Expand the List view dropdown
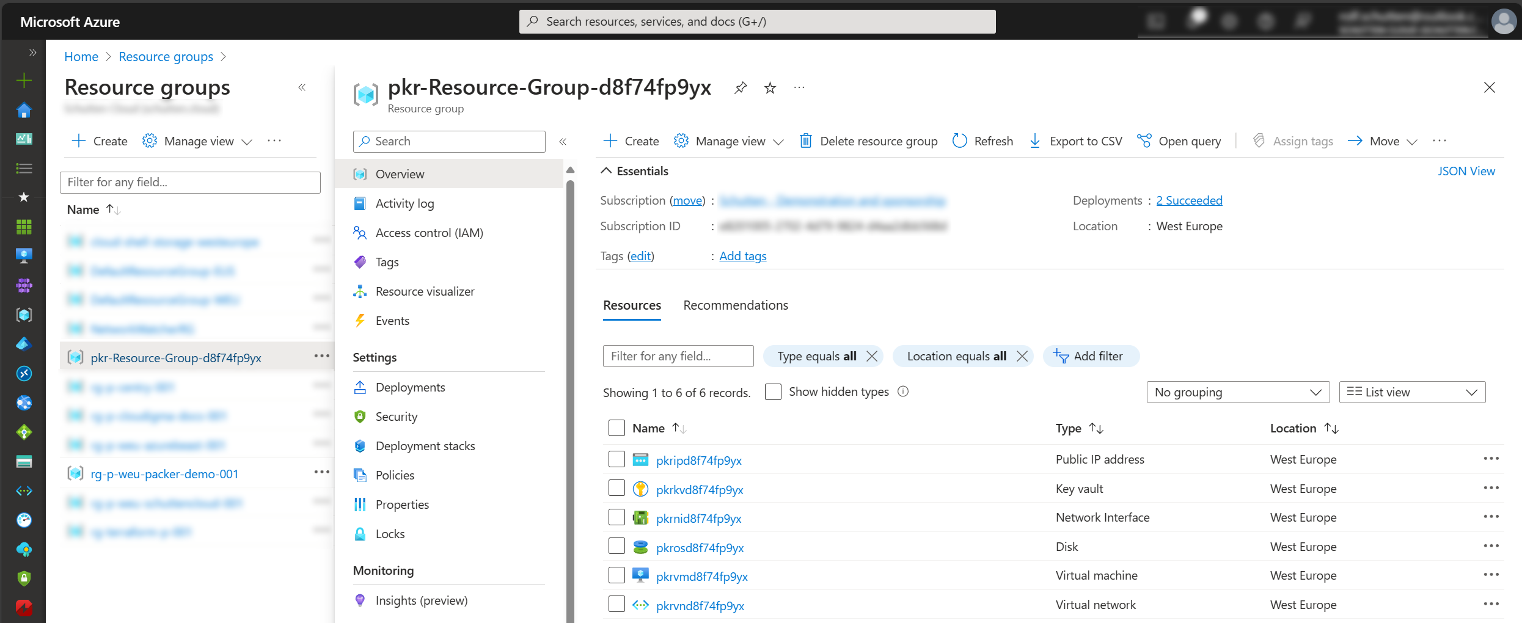1522x623 pixels. pyautogui.click(x=1411, y=392)
